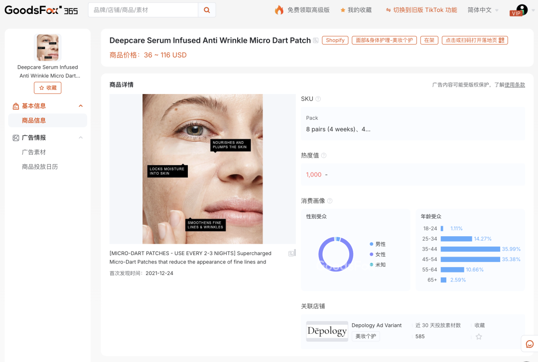538x362 pixels.
Task: Click the image icon beside the product title
Action: click(x=315, y=40)
